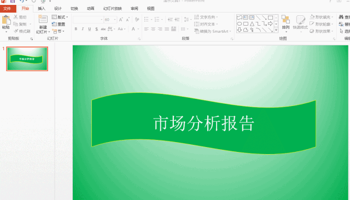The image size is (350, 200).
Task: Open the font name dropdown
Action: pos(102,20)
